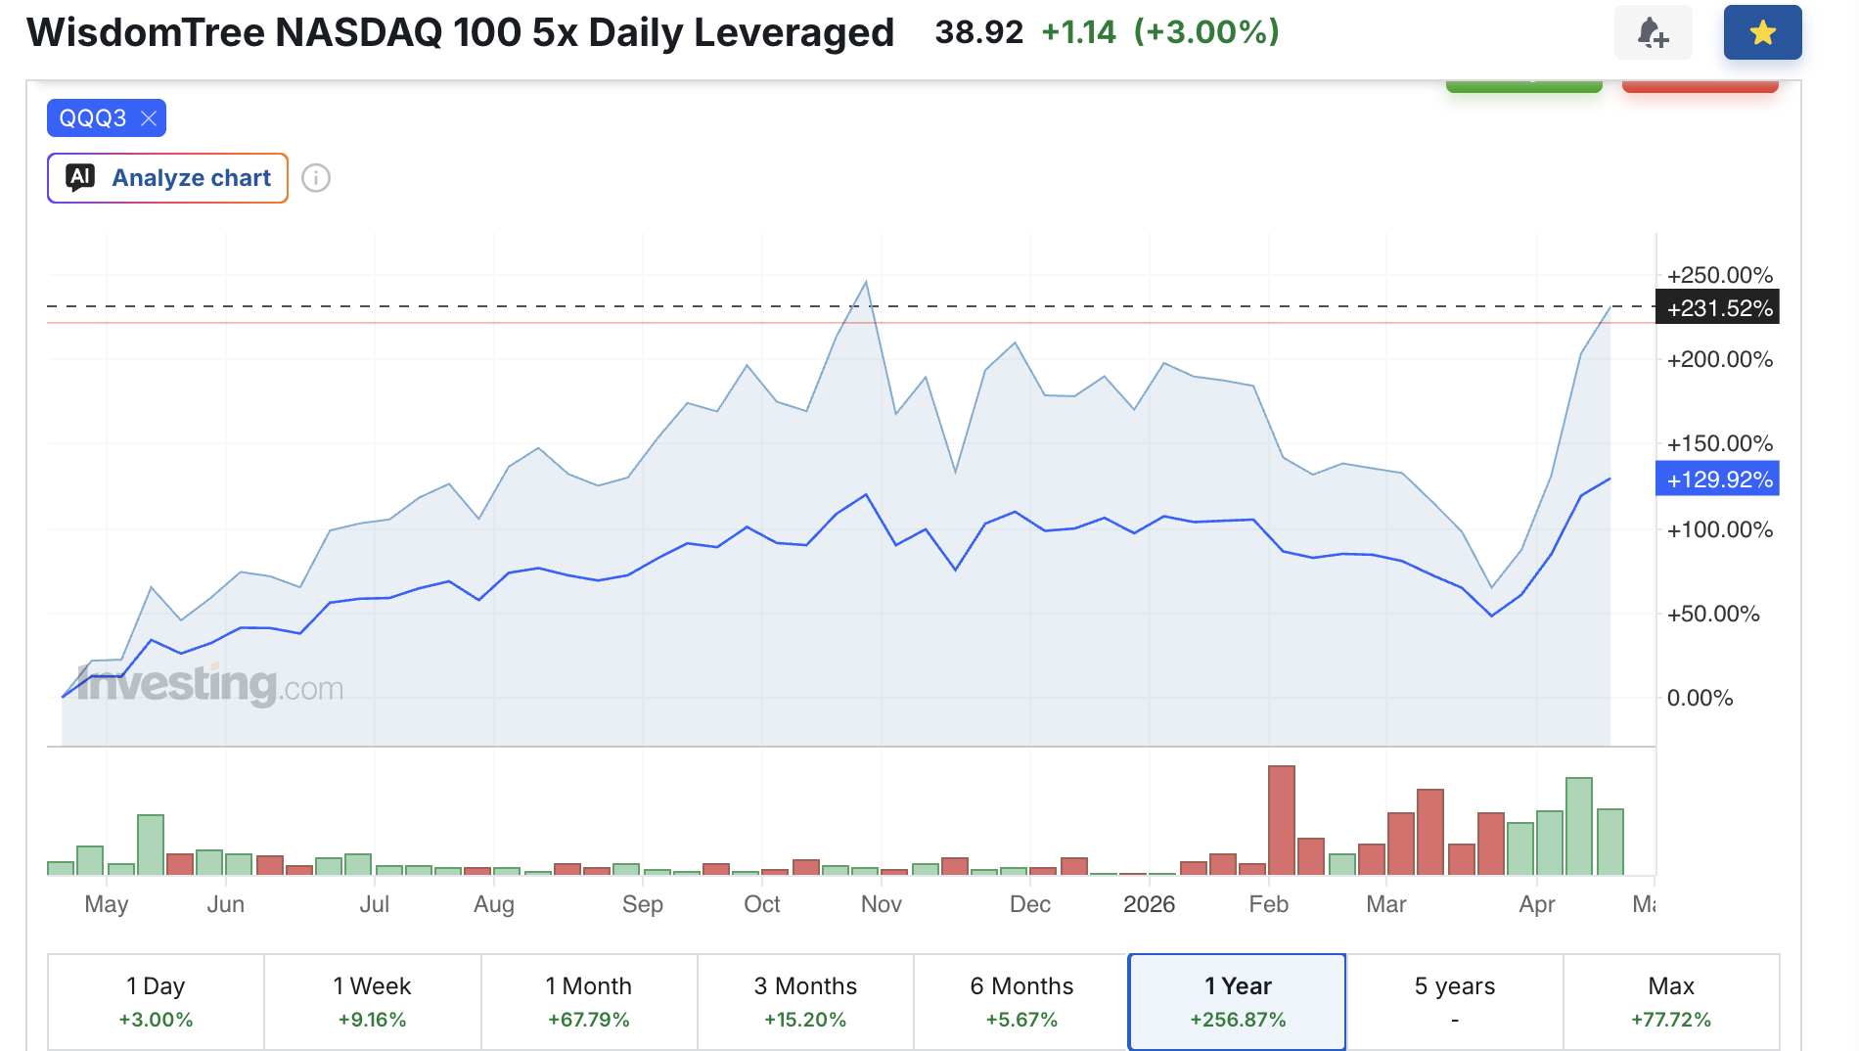The image size is (1859, 1051).
Task: Select the 1 Month range tab
Action: coord(589,1002)
